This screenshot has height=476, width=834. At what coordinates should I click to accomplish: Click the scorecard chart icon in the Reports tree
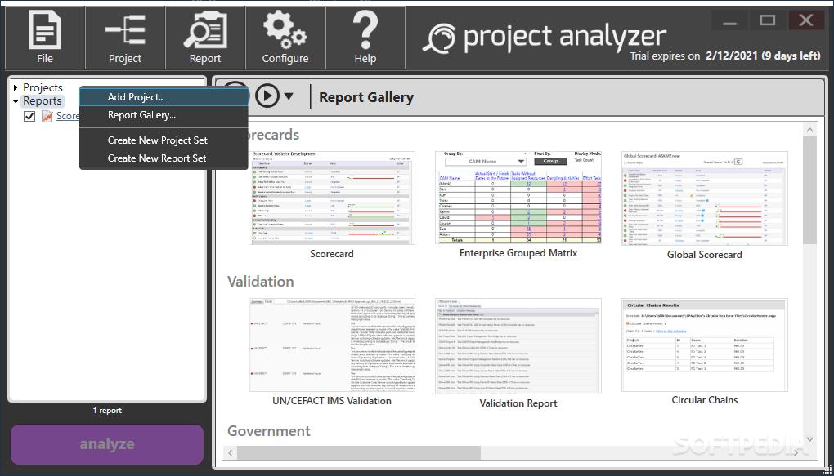pos(47,116)
